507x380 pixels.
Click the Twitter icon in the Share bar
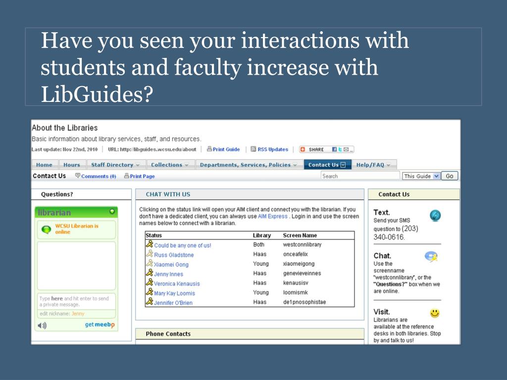340,149
